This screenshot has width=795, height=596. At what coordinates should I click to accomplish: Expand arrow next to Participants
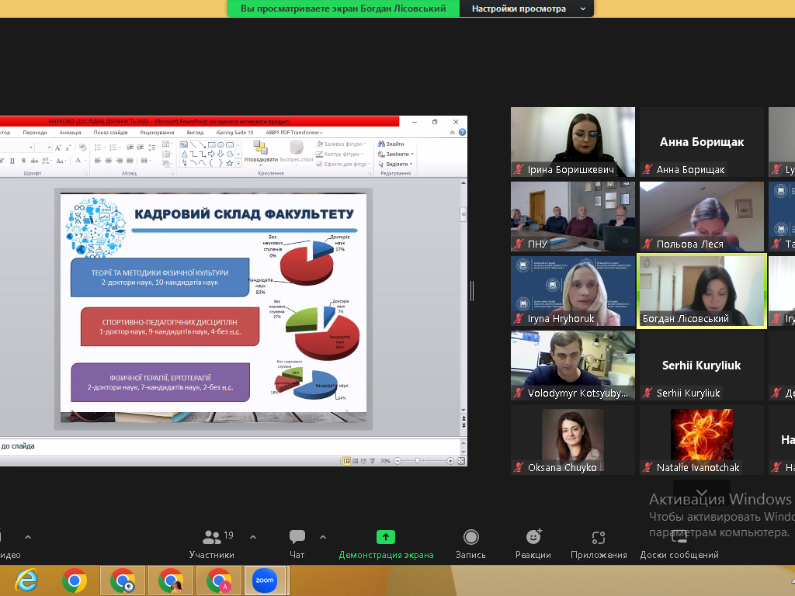[252, 537]
